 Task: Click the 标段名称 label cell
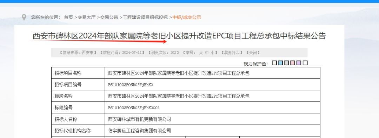click(78, 96)
